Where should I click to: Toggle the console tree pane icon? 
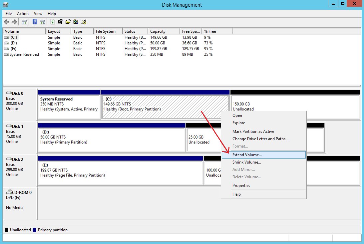point(24,22)
